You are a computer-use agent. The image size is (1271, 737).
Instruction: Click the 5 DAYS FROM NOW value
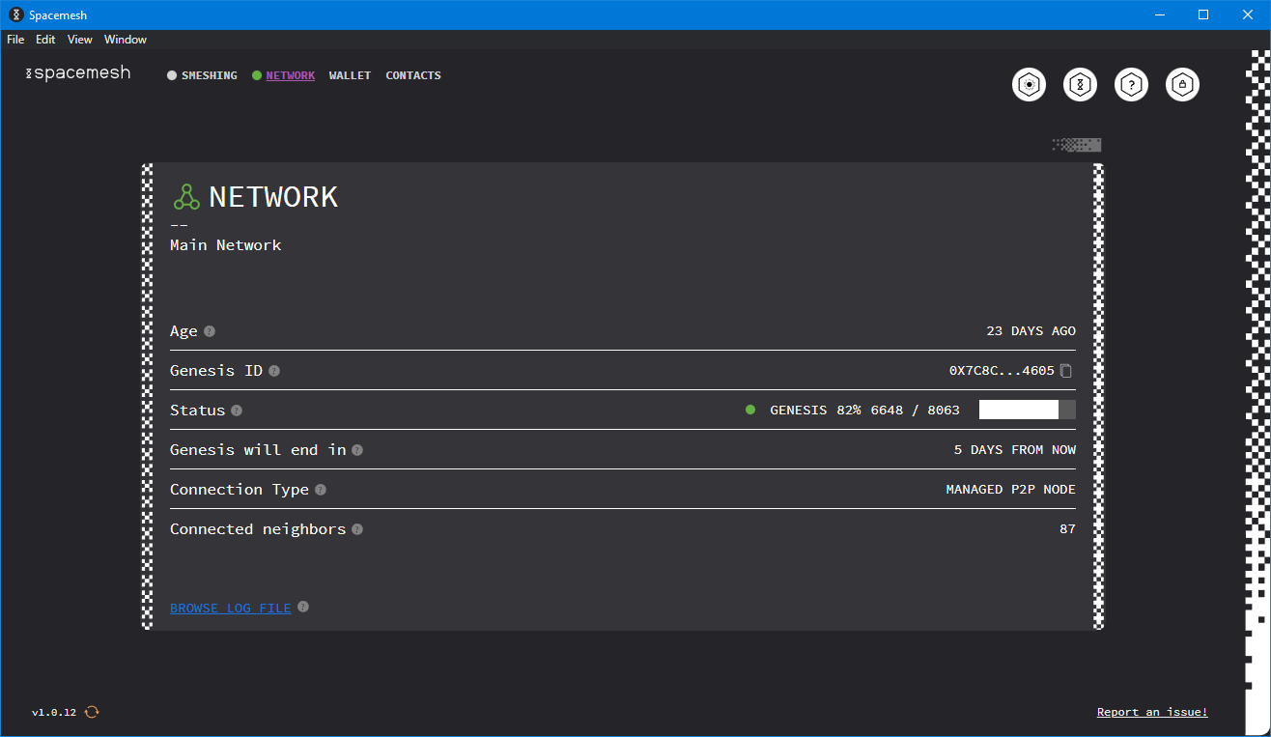1015,450
